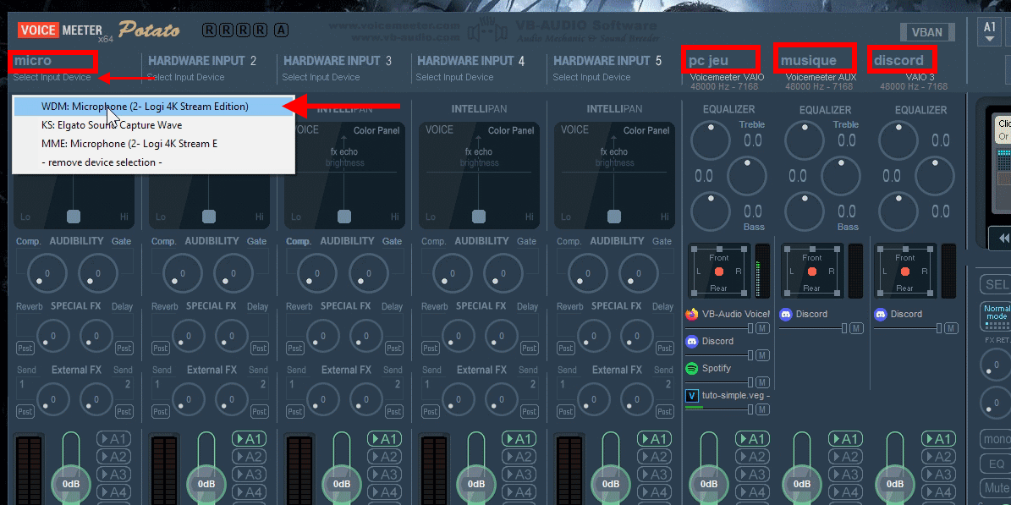This screenshot has width=1011, height=505.
Task: Click the A macro button icon in header
Action: pos(282,30)
